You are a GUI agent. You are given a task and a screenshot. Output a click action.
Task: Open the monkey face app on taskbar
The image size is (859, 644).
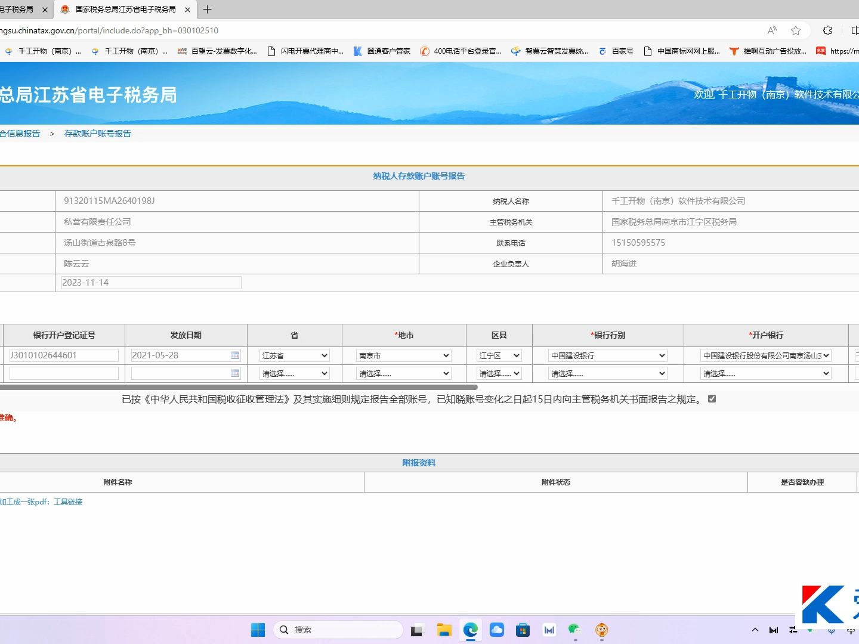tap(601, 630)
